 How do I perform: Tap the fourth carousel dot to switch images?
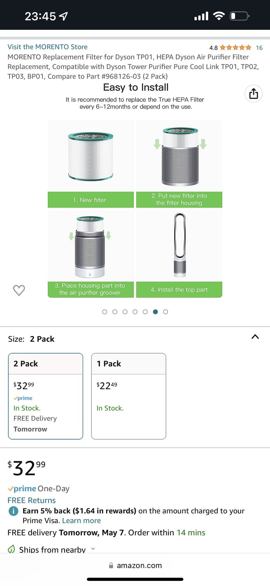[135, 312]
